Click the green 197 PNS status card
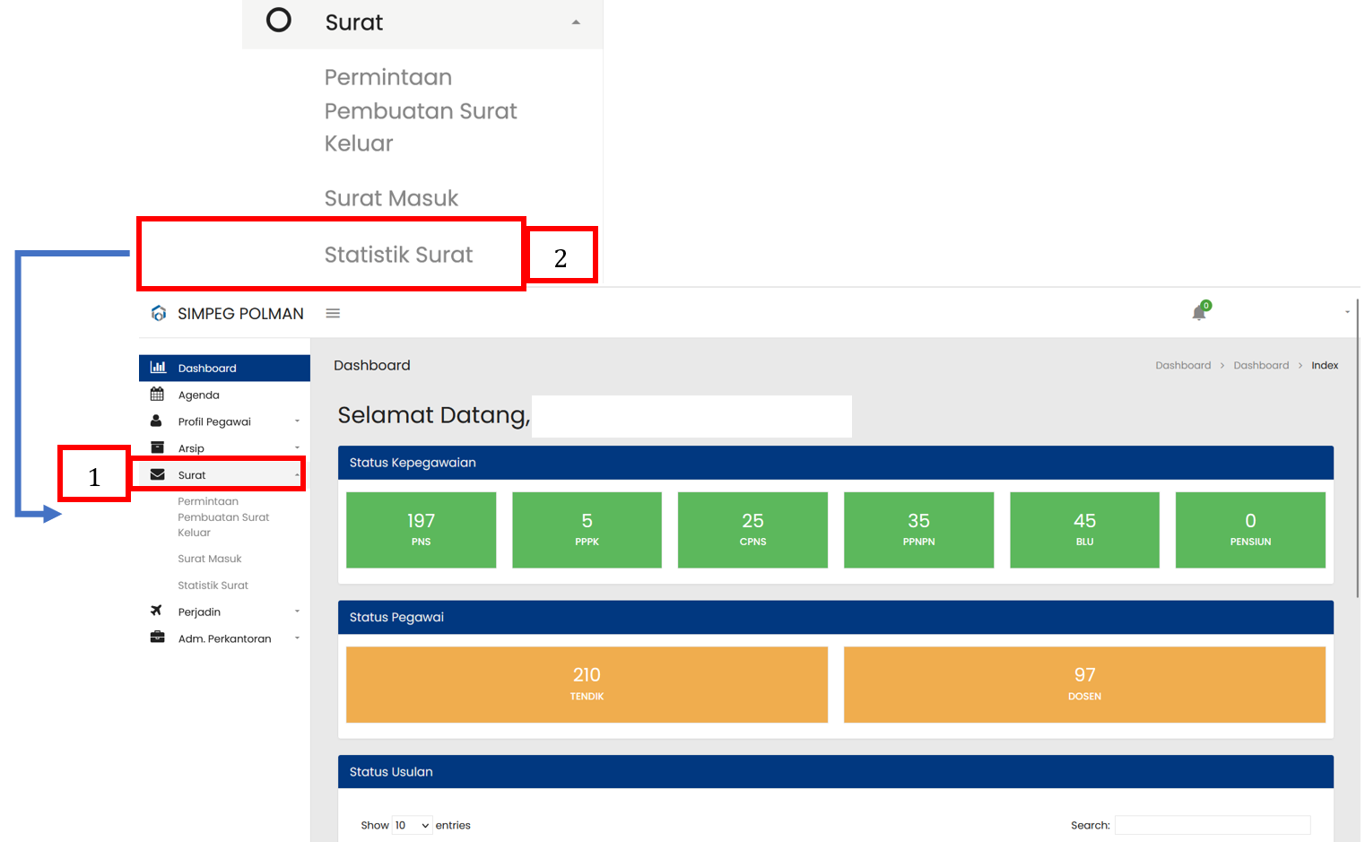The width and height of the screenshot is (1365, 842). coord(421,529)
